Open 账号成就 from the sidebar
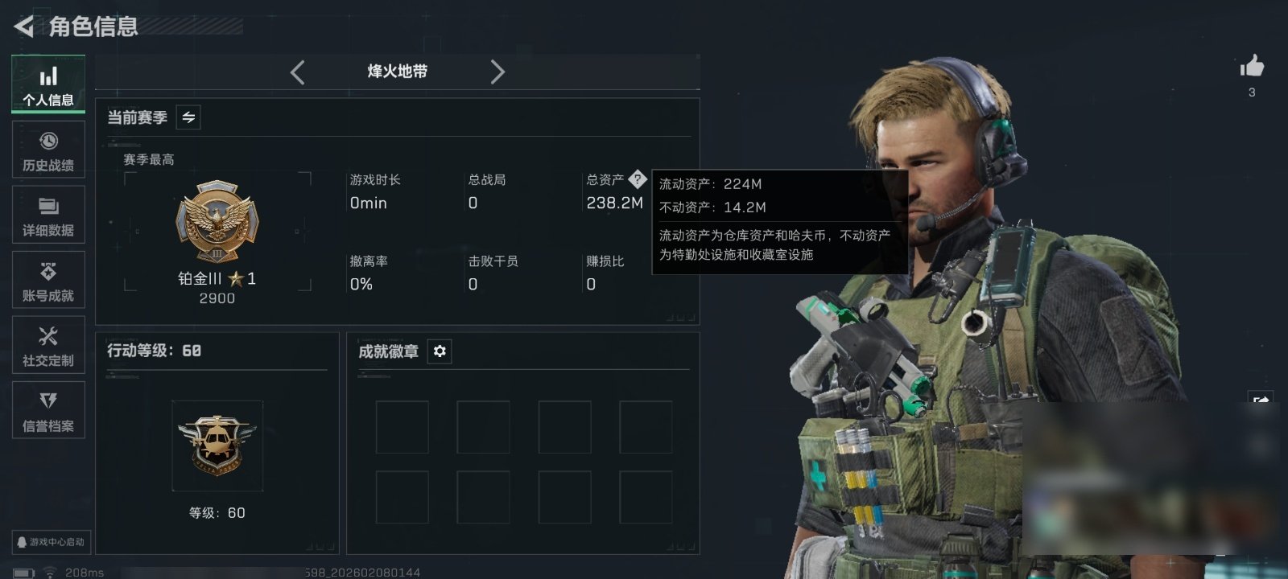Viewport: 1288px width, 579px height. coord(48,280)
